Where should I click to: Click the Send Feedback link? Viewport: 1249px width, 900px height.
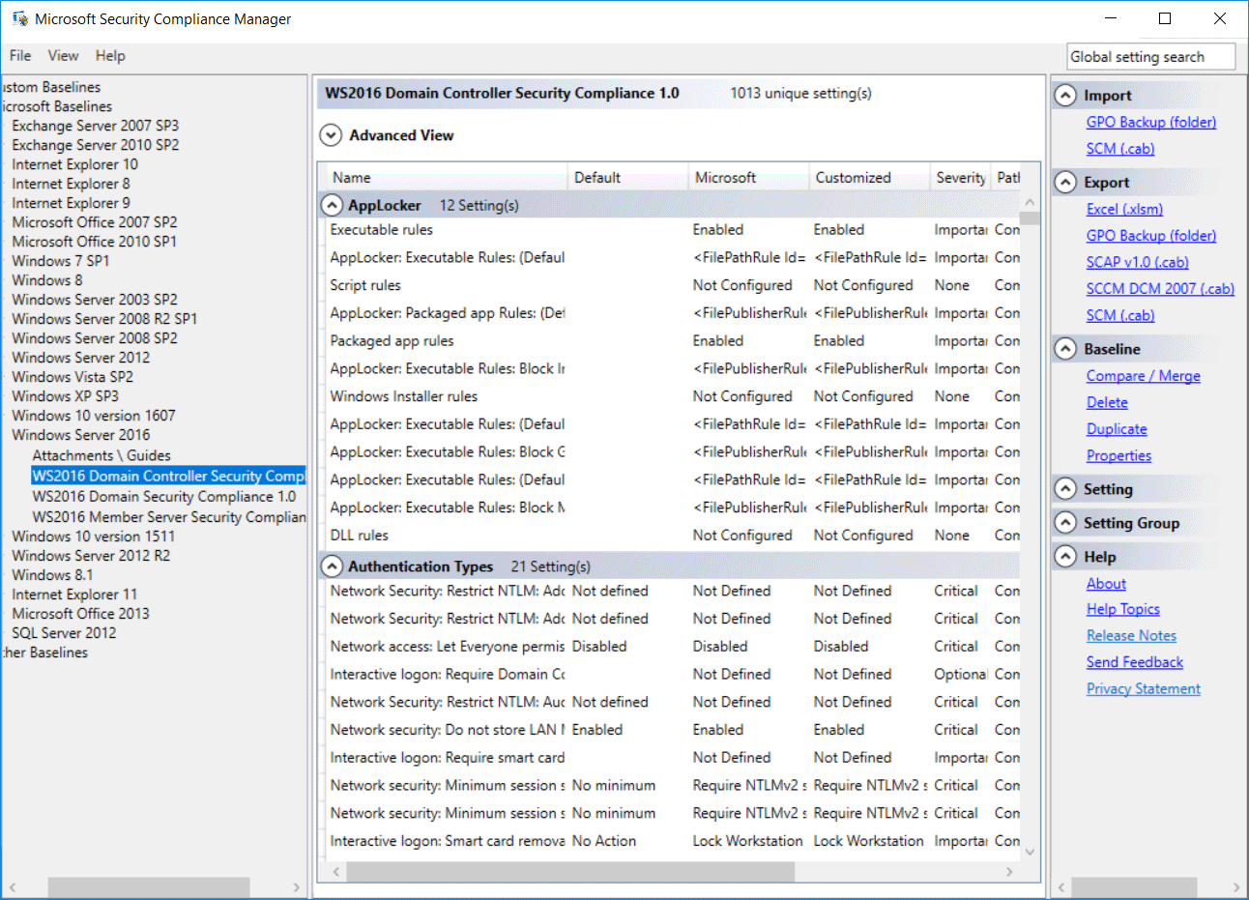click(1134, 662)
